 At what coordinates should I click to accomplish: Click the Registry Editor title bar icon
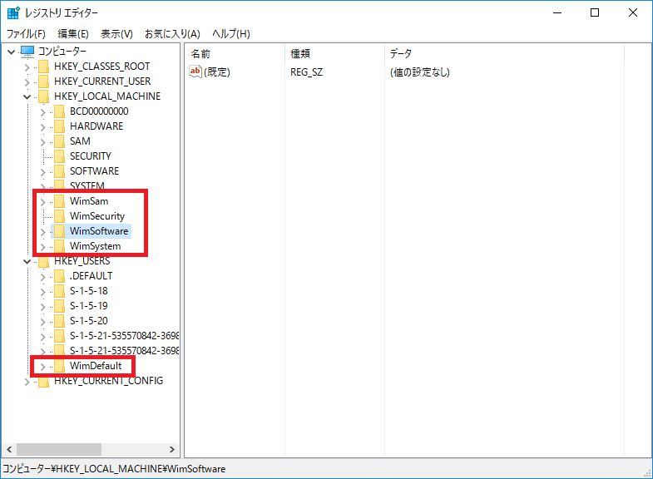tap(13, 13)
